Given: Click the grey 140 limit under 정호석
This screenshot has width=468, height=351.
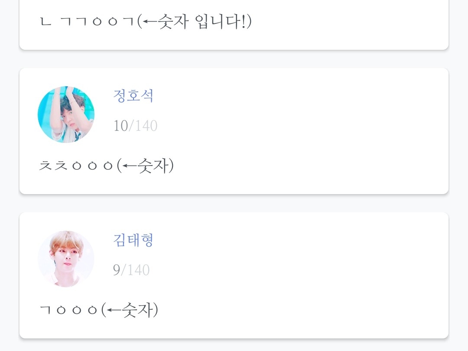Looking at the screenshot, I should tap(146, 126).
